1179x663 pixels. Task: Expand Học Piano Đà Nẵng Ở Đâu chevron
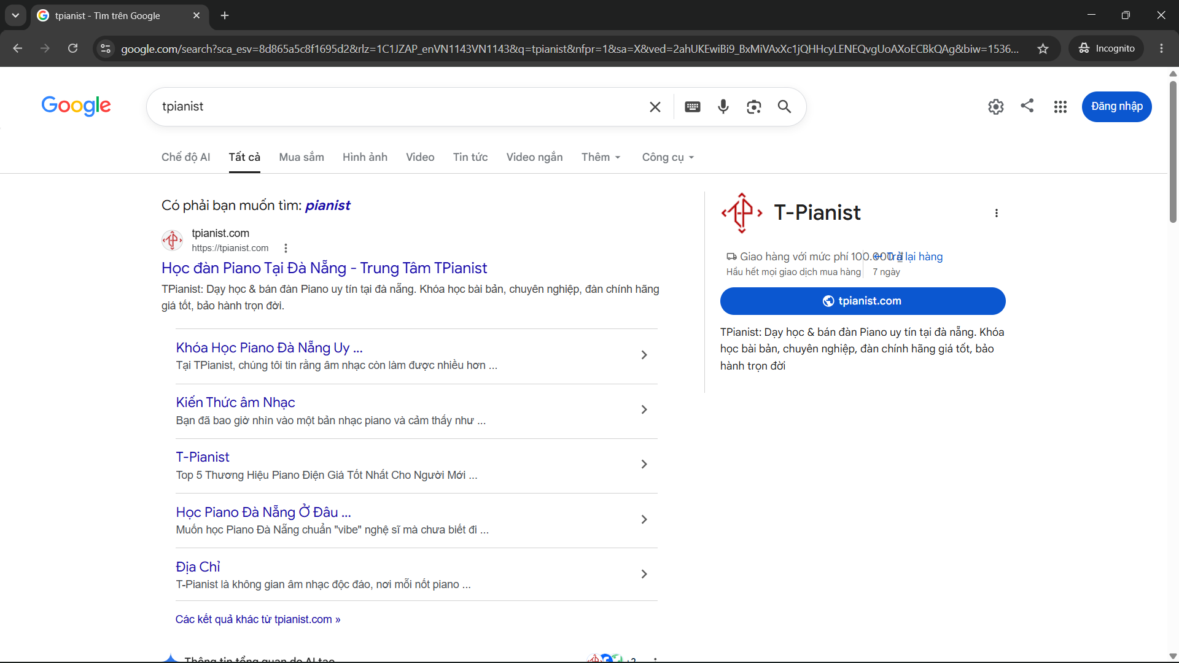coord(644,519)
